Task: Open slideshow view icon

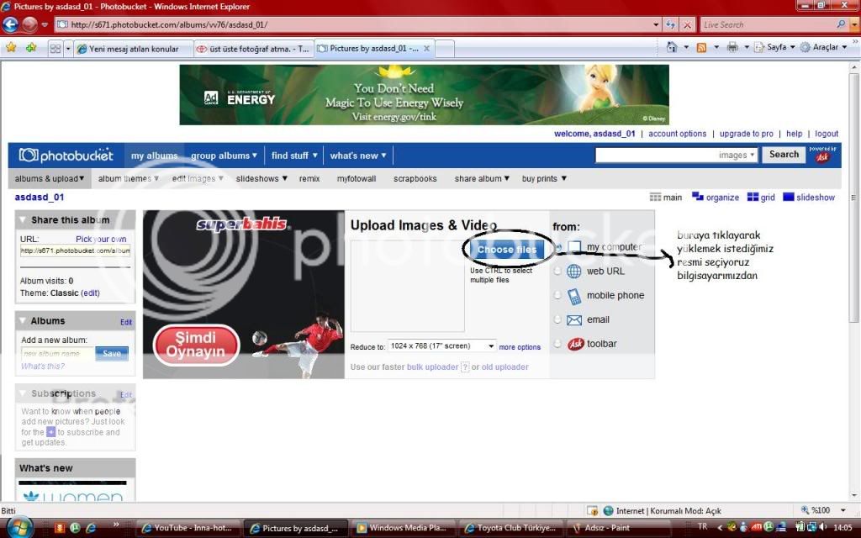Action: point(789,198)
